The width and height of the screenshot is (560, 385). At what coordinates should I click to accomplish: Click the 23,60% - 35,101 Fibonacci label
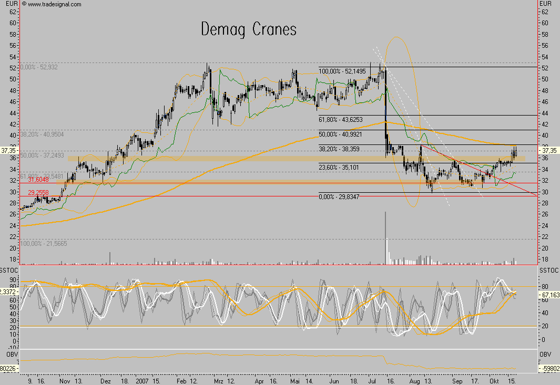pos(345,168)
